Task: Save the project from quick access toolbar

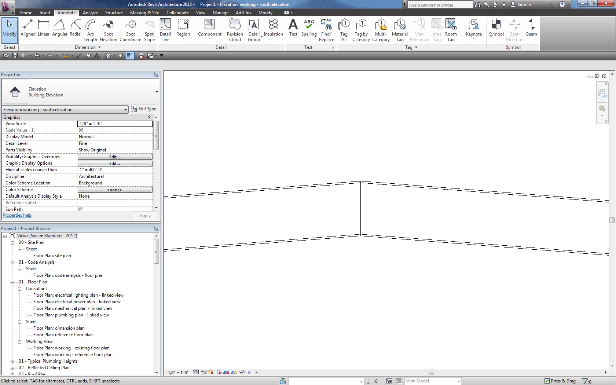Action: (15, 56)
